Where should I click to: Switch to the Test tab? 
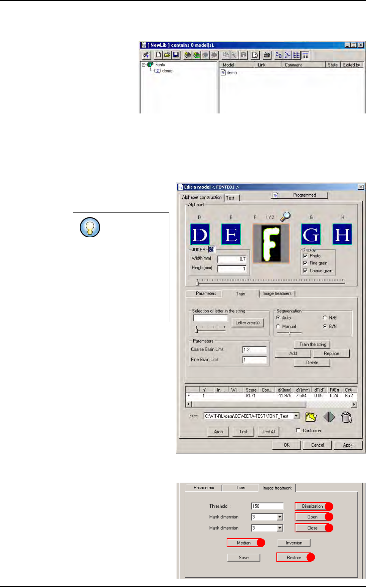[230, 198]
